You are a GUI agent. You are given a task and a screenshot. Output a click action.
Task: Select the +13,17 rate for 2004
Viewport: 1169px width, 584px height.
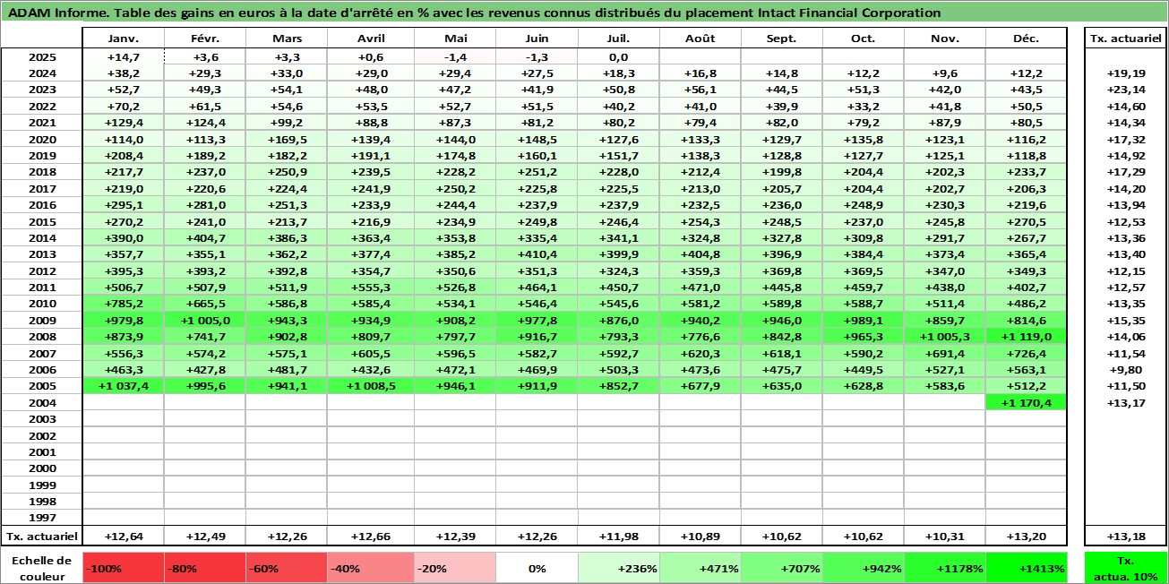pos(1126,402)
